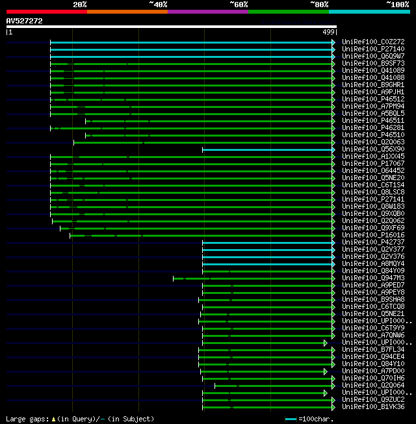Click hit name UniRef100_Q9XQB0

click(x=373, y=213)
